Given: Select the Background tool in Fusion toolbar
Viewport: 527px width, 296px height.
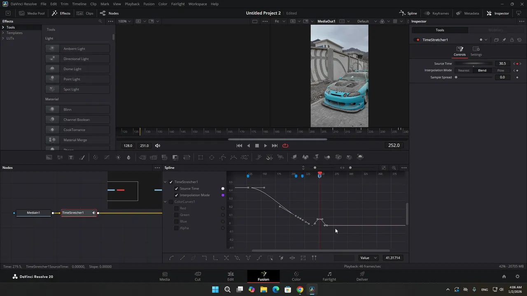Looking at the screenshot, I should coord(49,157).
